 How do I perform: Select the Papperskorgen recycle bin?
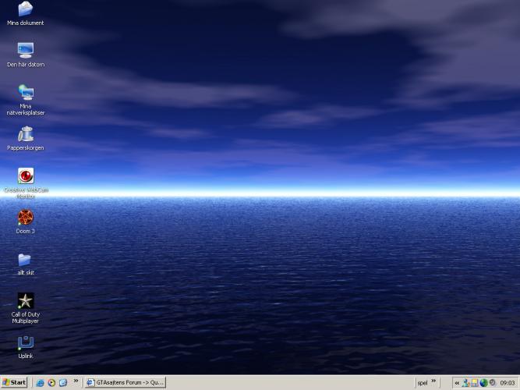26,134
